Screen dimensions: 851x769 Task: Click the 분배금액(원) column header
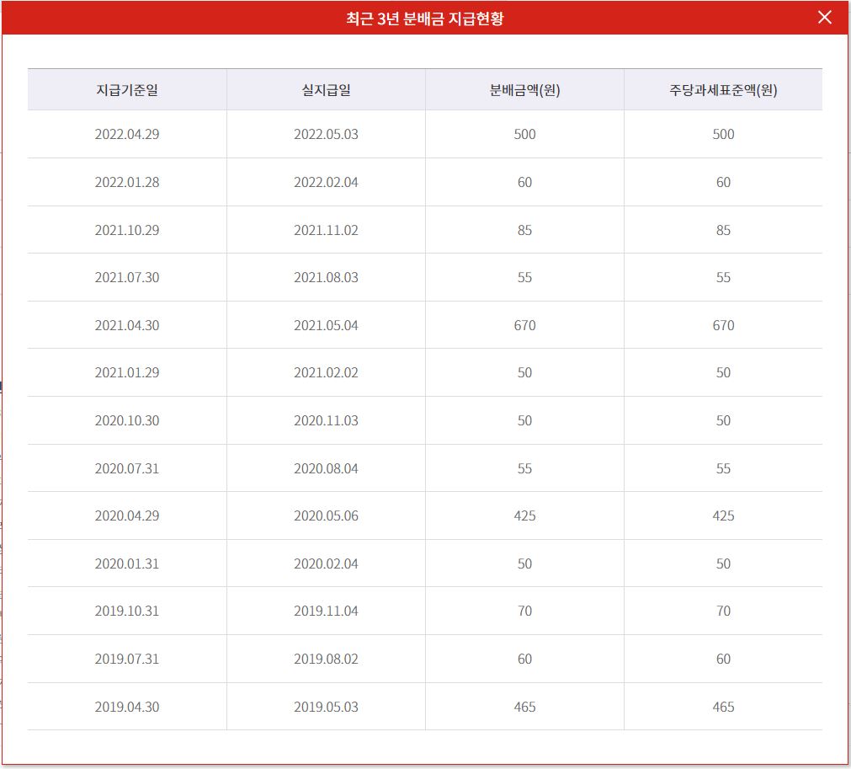(524, 89)
